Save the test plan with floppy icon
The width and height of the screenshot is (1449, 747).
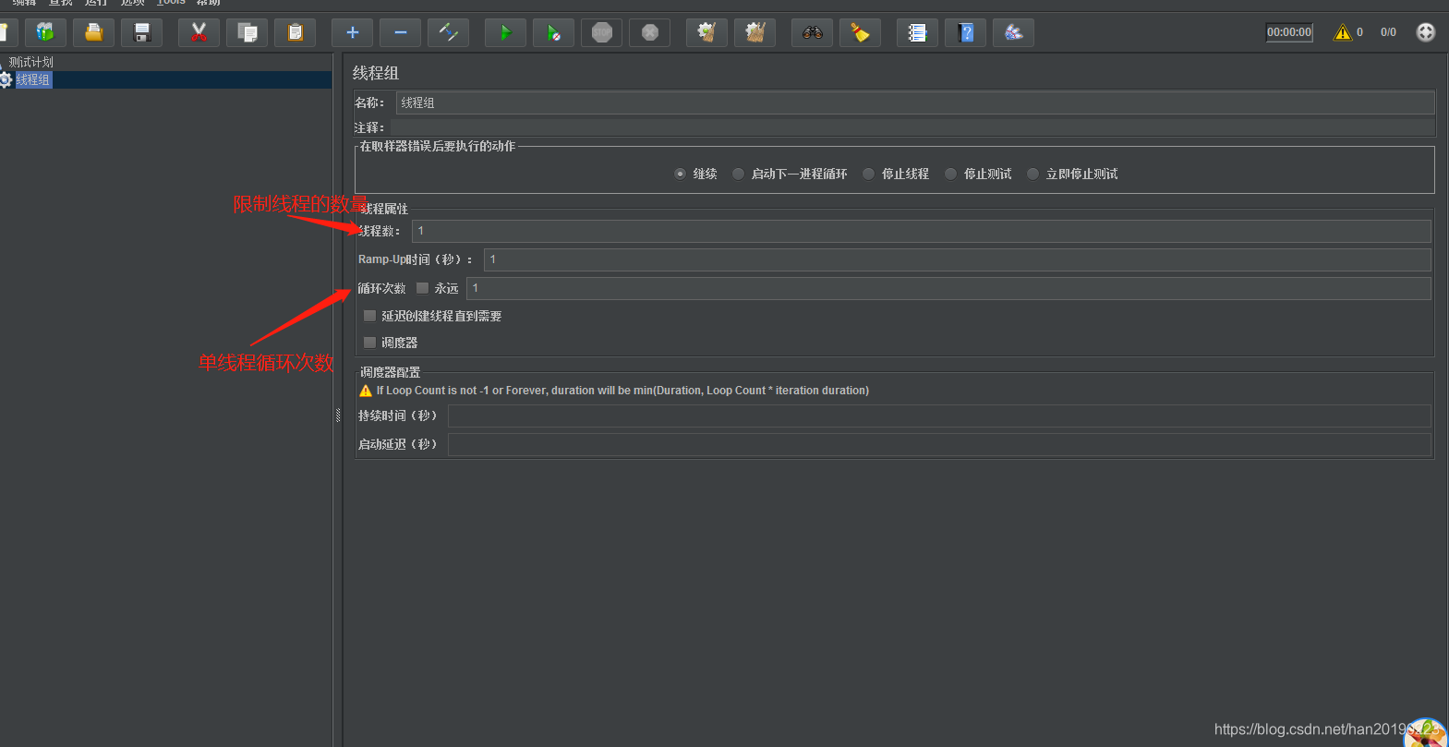click(x=142, y=32)
